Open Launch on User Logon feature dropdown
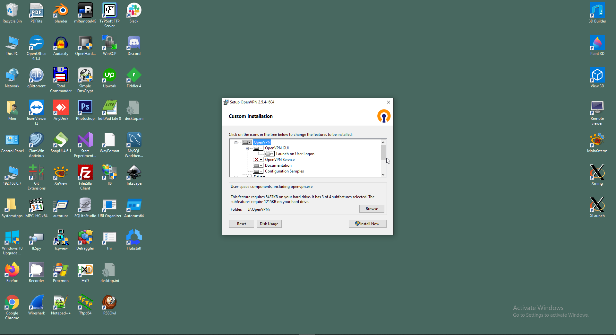The height and width of the screenshot is (335, 616). point(269,154)
